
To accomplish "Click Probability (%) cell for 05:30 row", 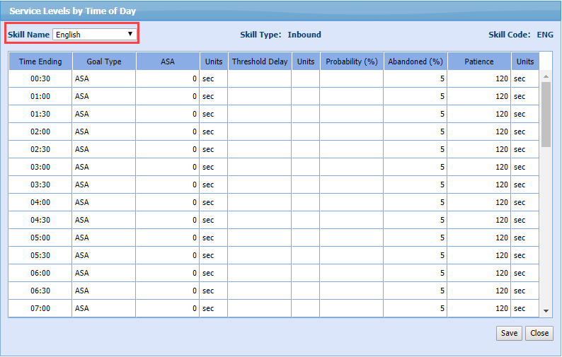I will pyautogui.click(x=351, y=255).
